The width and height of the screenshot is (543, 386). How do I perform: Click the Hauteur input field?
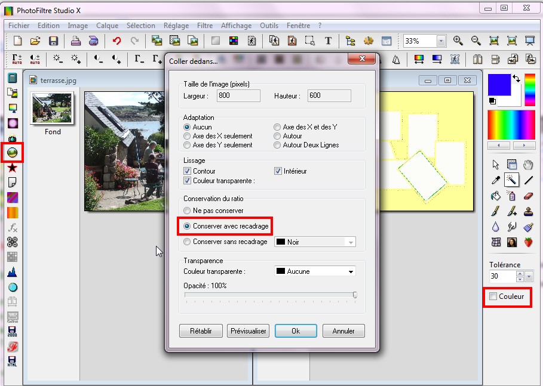tap(329, 95)
